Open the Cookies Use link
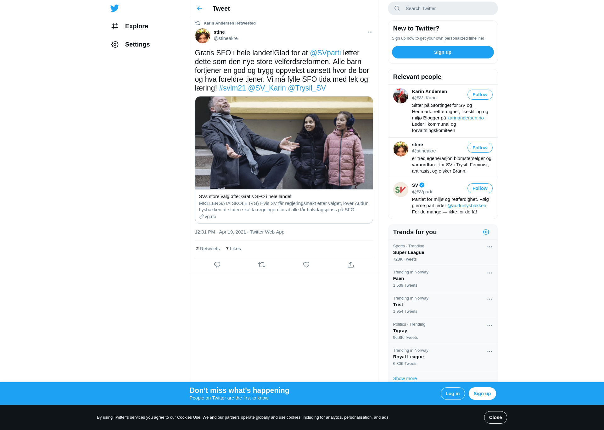Image resolution: width=604 pixels, height=430 pixels. 189,417
